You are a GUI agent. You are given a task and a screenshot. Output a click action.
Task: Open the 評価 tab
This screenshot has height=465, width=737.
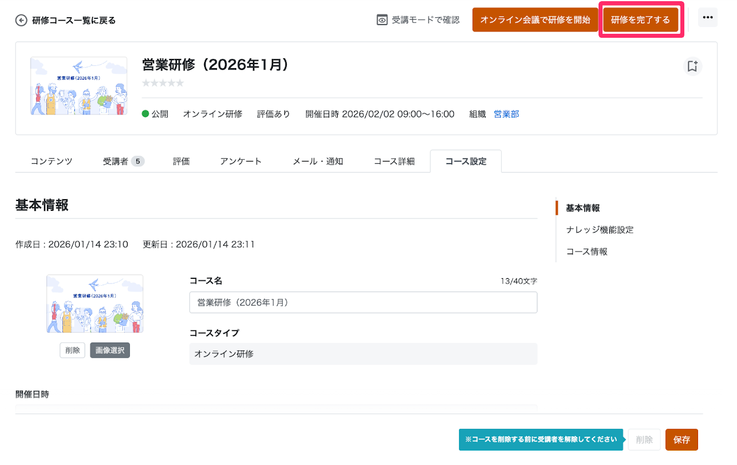(181, 161)
